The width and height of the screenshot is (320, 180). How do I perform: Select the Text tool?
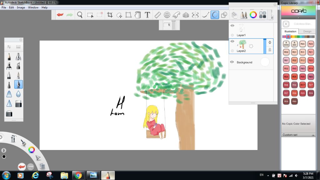coord(147,15)
